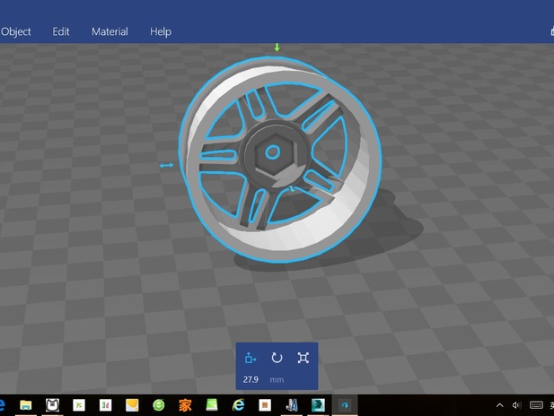This screenshot has height=416, width=554.
Task: Click the green vertical move arrow handle
Action: [x=277, y=48]
